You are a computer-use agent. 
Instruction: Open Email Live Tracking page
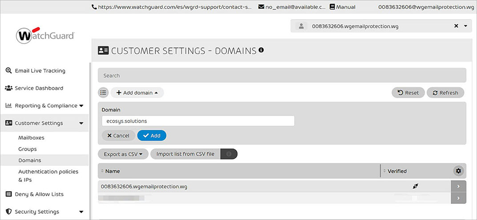tap(40, 71)
